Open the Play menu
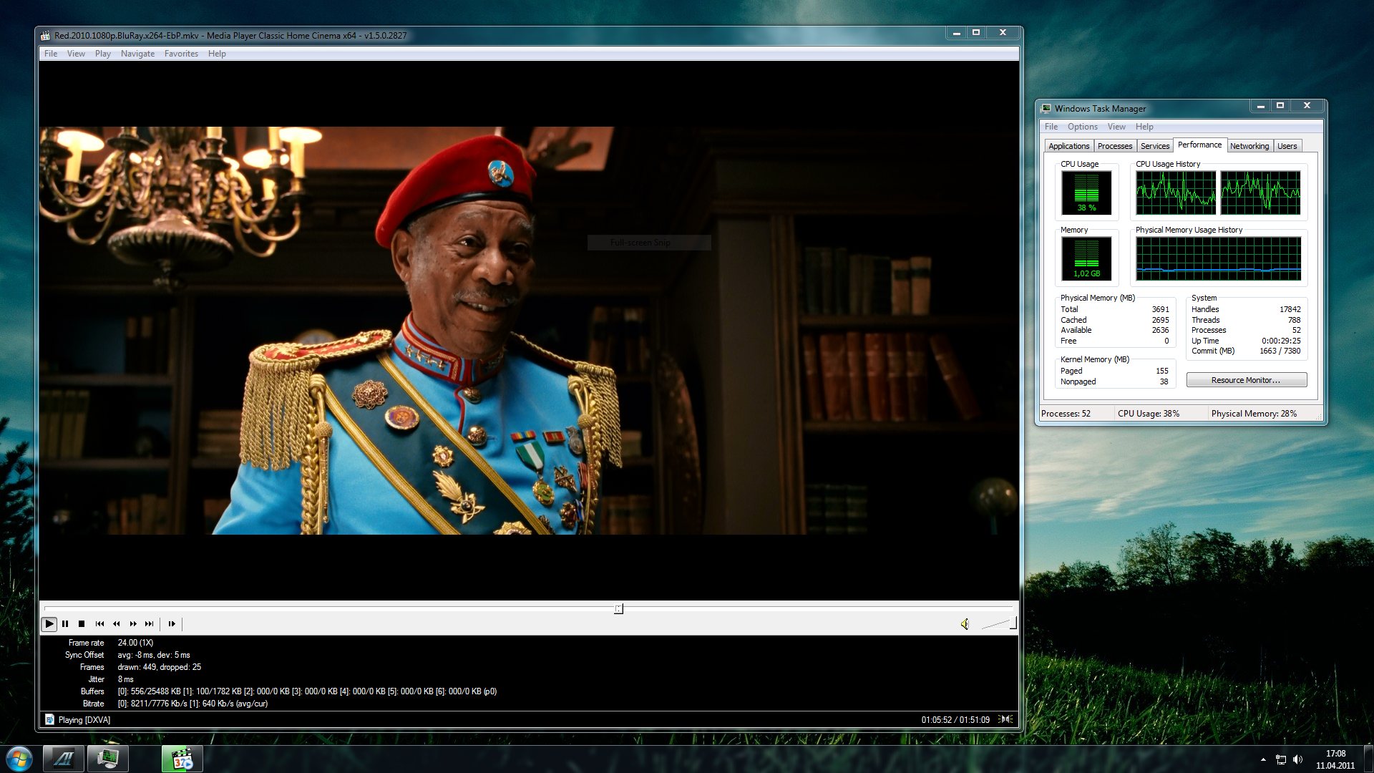Image resolution: width=1374 pixels, height=773 pixels. point(103,54)
